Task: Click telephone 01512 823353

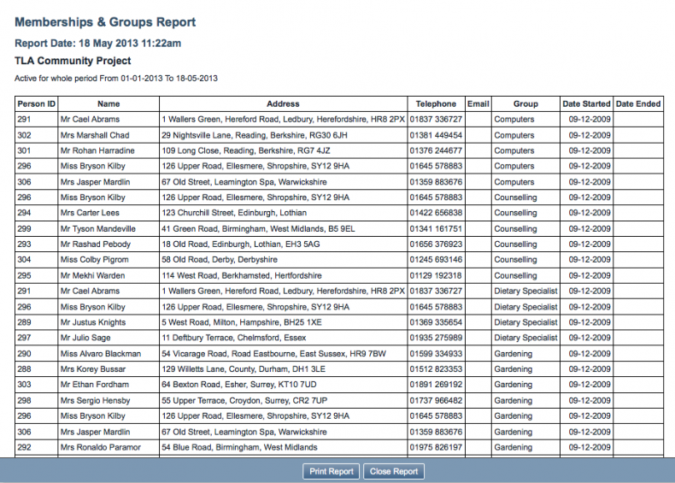Action: coord(436,369)
